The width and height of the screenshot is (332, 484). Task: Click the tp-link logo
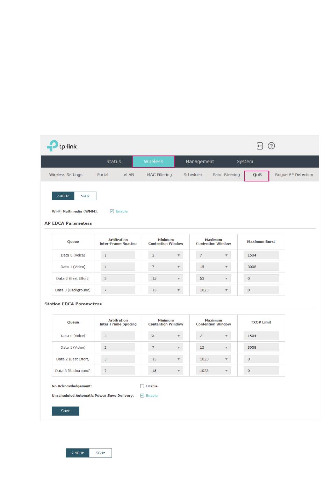tap(62, 146)
